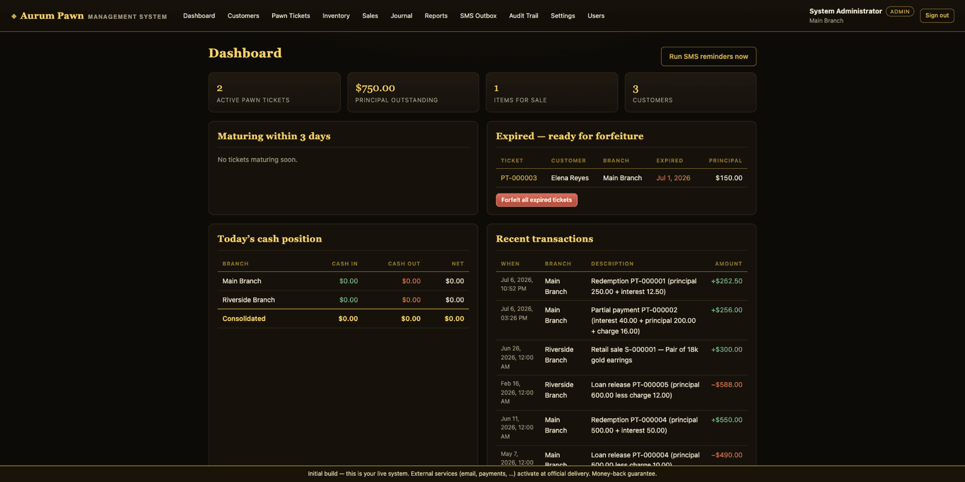Screen dimensions: 965x482
Task: Click the Run SMS reminders now button
Action: click(x=709, y=57)
